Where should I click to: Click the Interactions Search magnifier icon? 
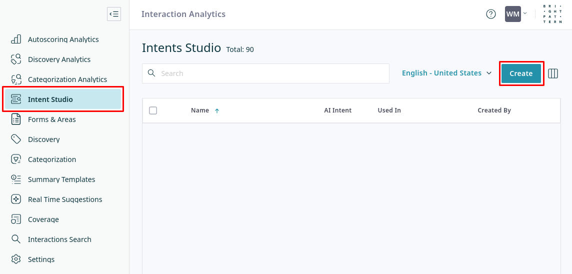click(16, 239)
